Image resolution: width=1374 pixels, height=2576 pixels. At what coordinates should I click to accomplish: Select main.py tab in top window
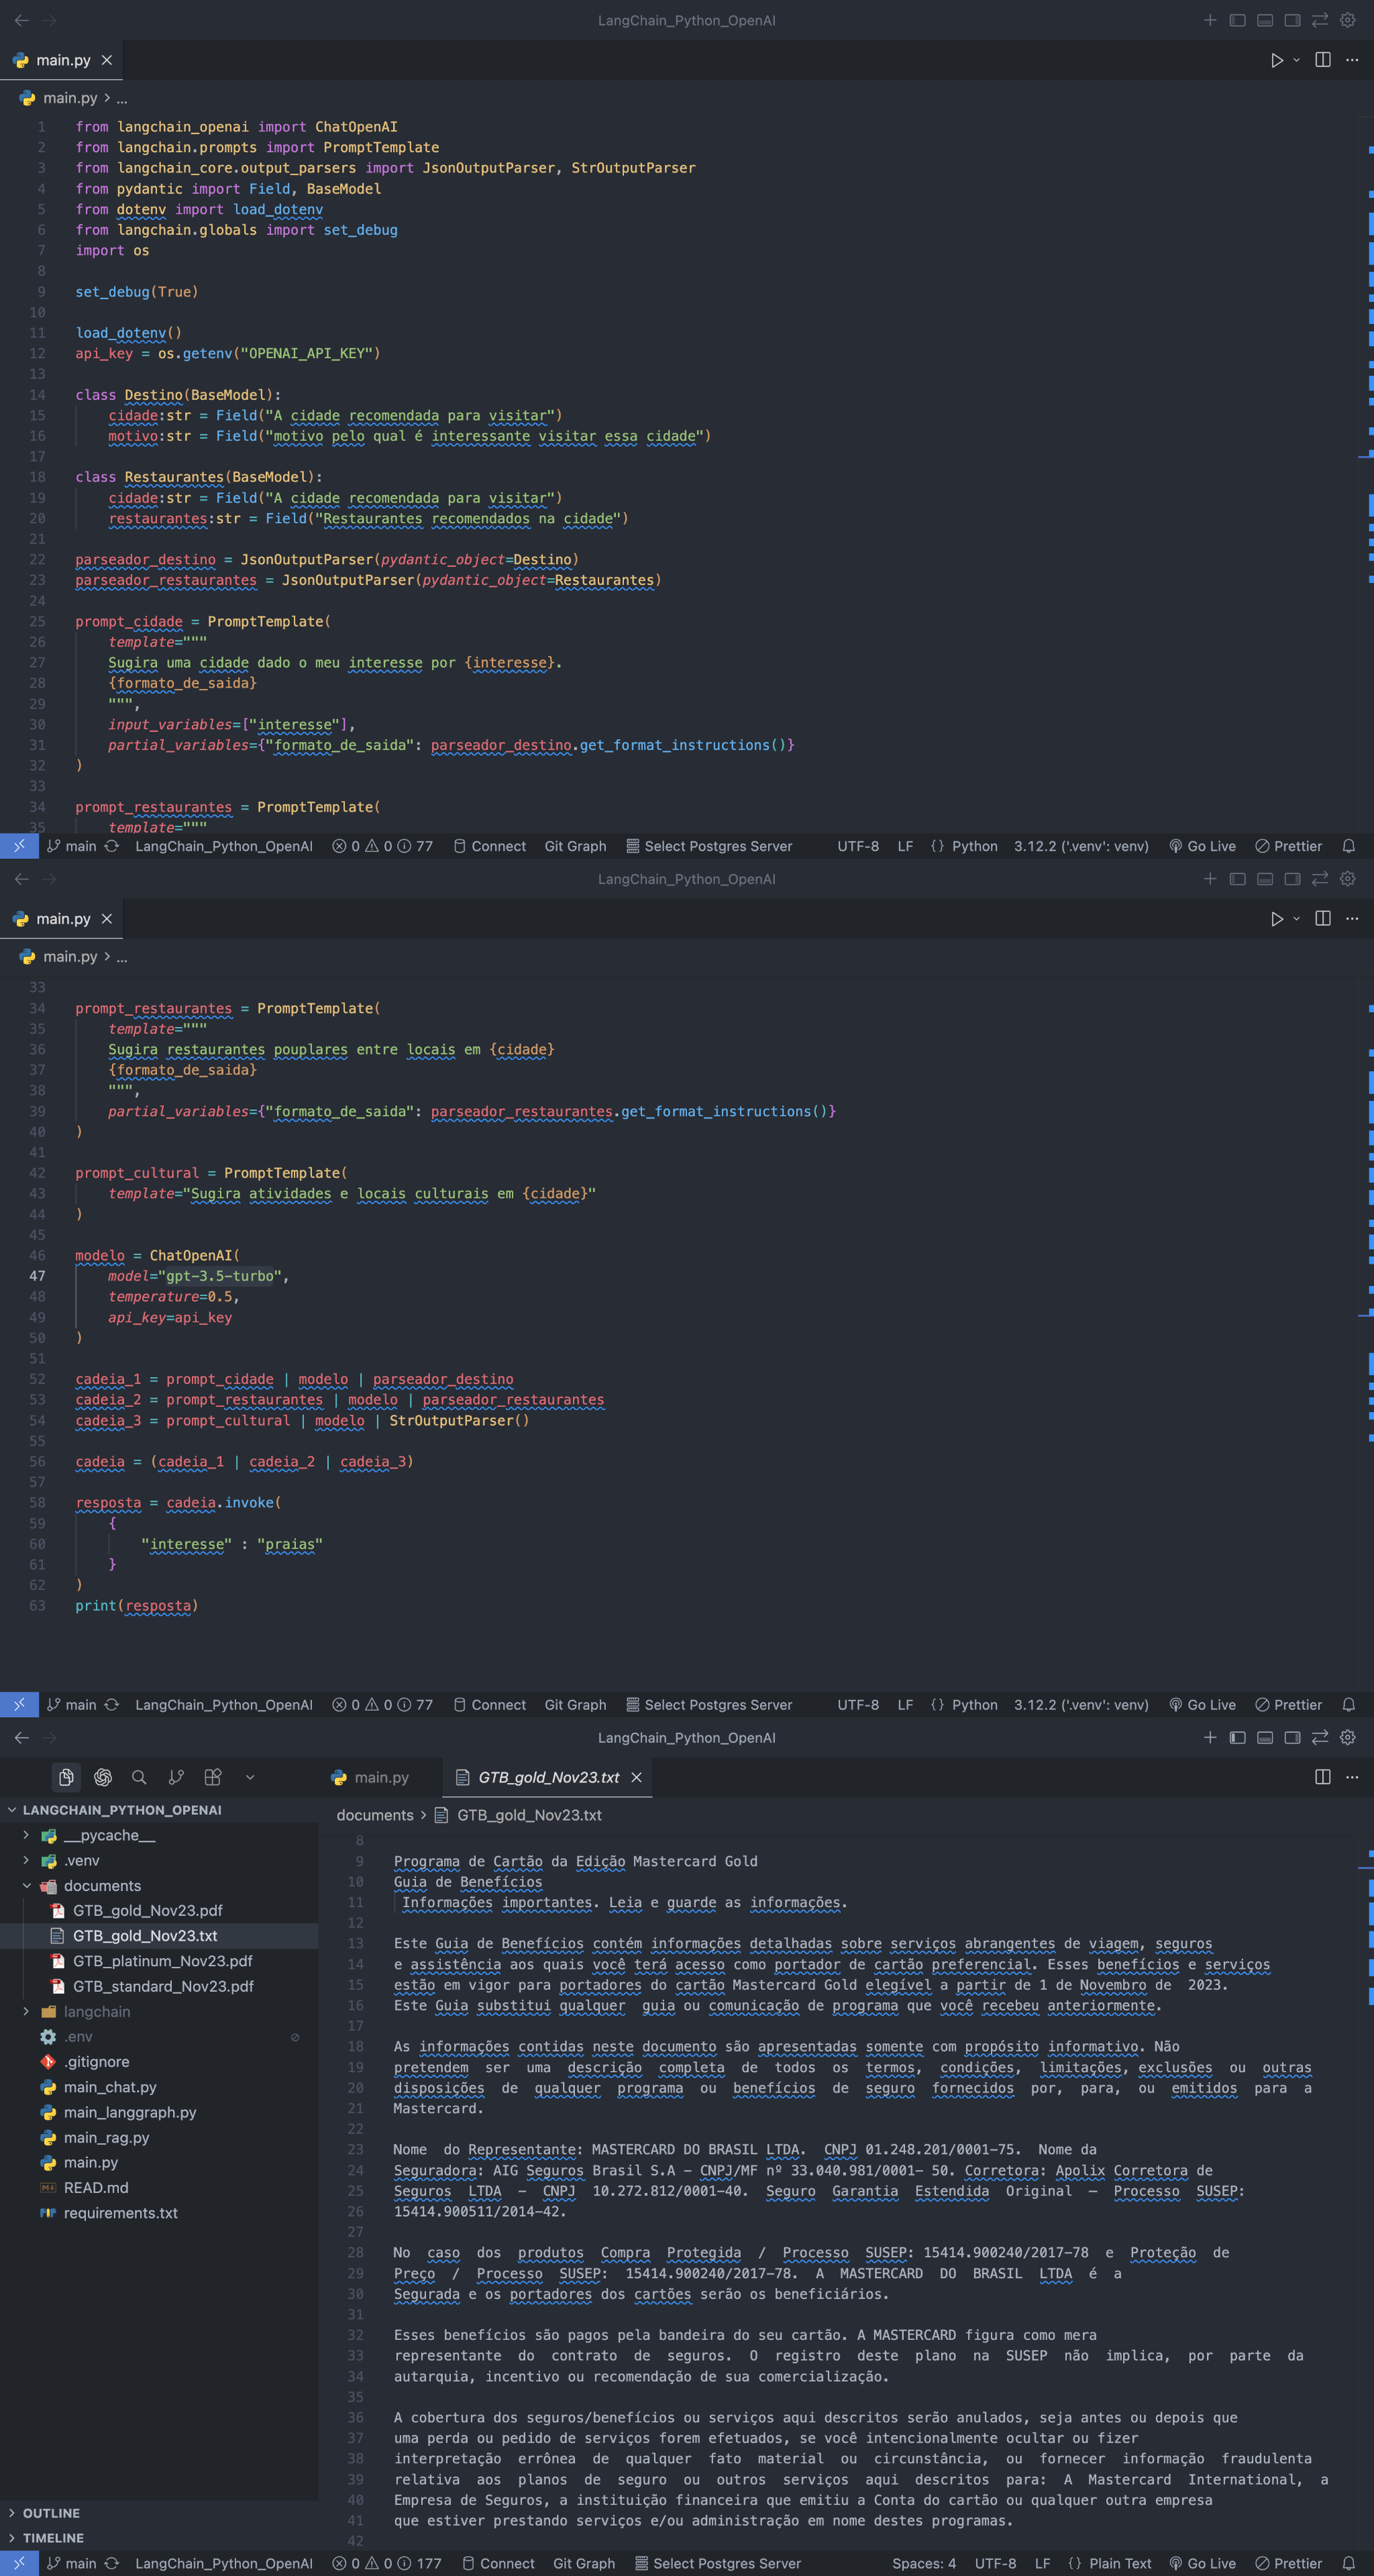click(62, 60)
